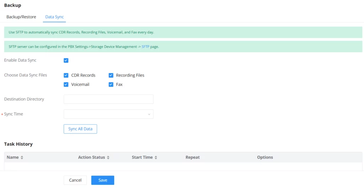Click the sort icon beside Name column
The width and height of the screenshot is (364, 194).
pyautogui.click(x=22, y=157)
